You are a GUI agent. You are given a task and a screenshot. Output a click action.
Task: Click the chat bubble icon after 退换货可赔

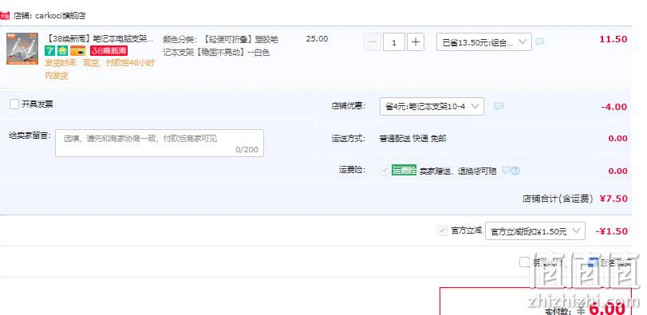point(506,171)
